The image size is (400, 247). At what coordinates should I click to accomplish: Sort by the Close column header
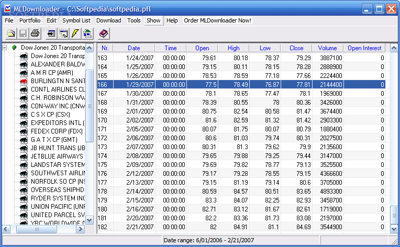tap(296, 48)
